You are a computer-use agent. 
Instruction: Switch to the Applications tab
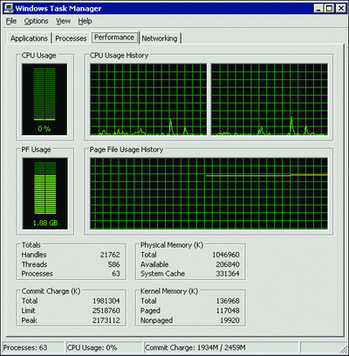pyautogui.click(x=29, y=38)
